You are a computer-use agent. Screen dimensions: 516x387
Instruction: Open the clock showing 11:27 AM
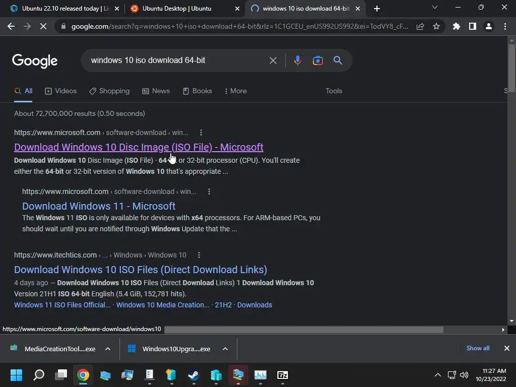[x=491, y=375]
